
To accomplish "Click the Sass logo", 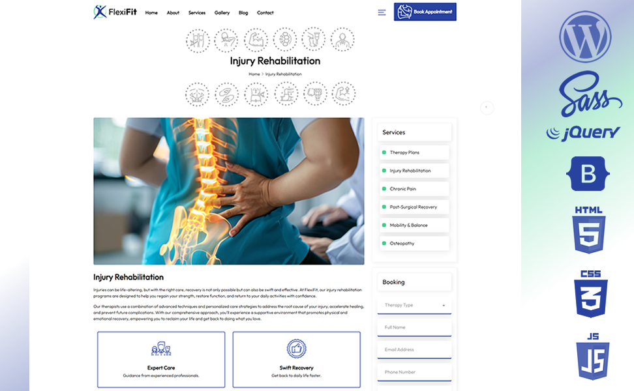I will 590,94.
